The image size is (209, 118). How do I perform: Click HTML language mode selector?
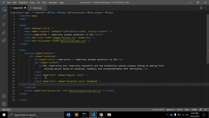[194, 109]
